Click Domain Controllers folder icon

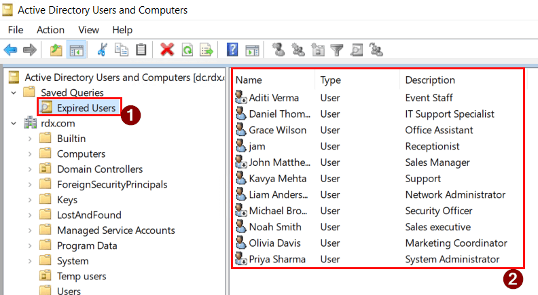(46, 169)
